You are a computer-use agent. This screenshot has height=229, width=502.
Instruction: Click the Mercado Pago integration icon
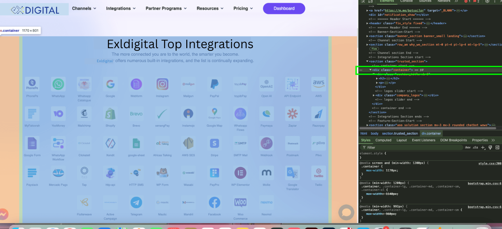pos(58,173)
